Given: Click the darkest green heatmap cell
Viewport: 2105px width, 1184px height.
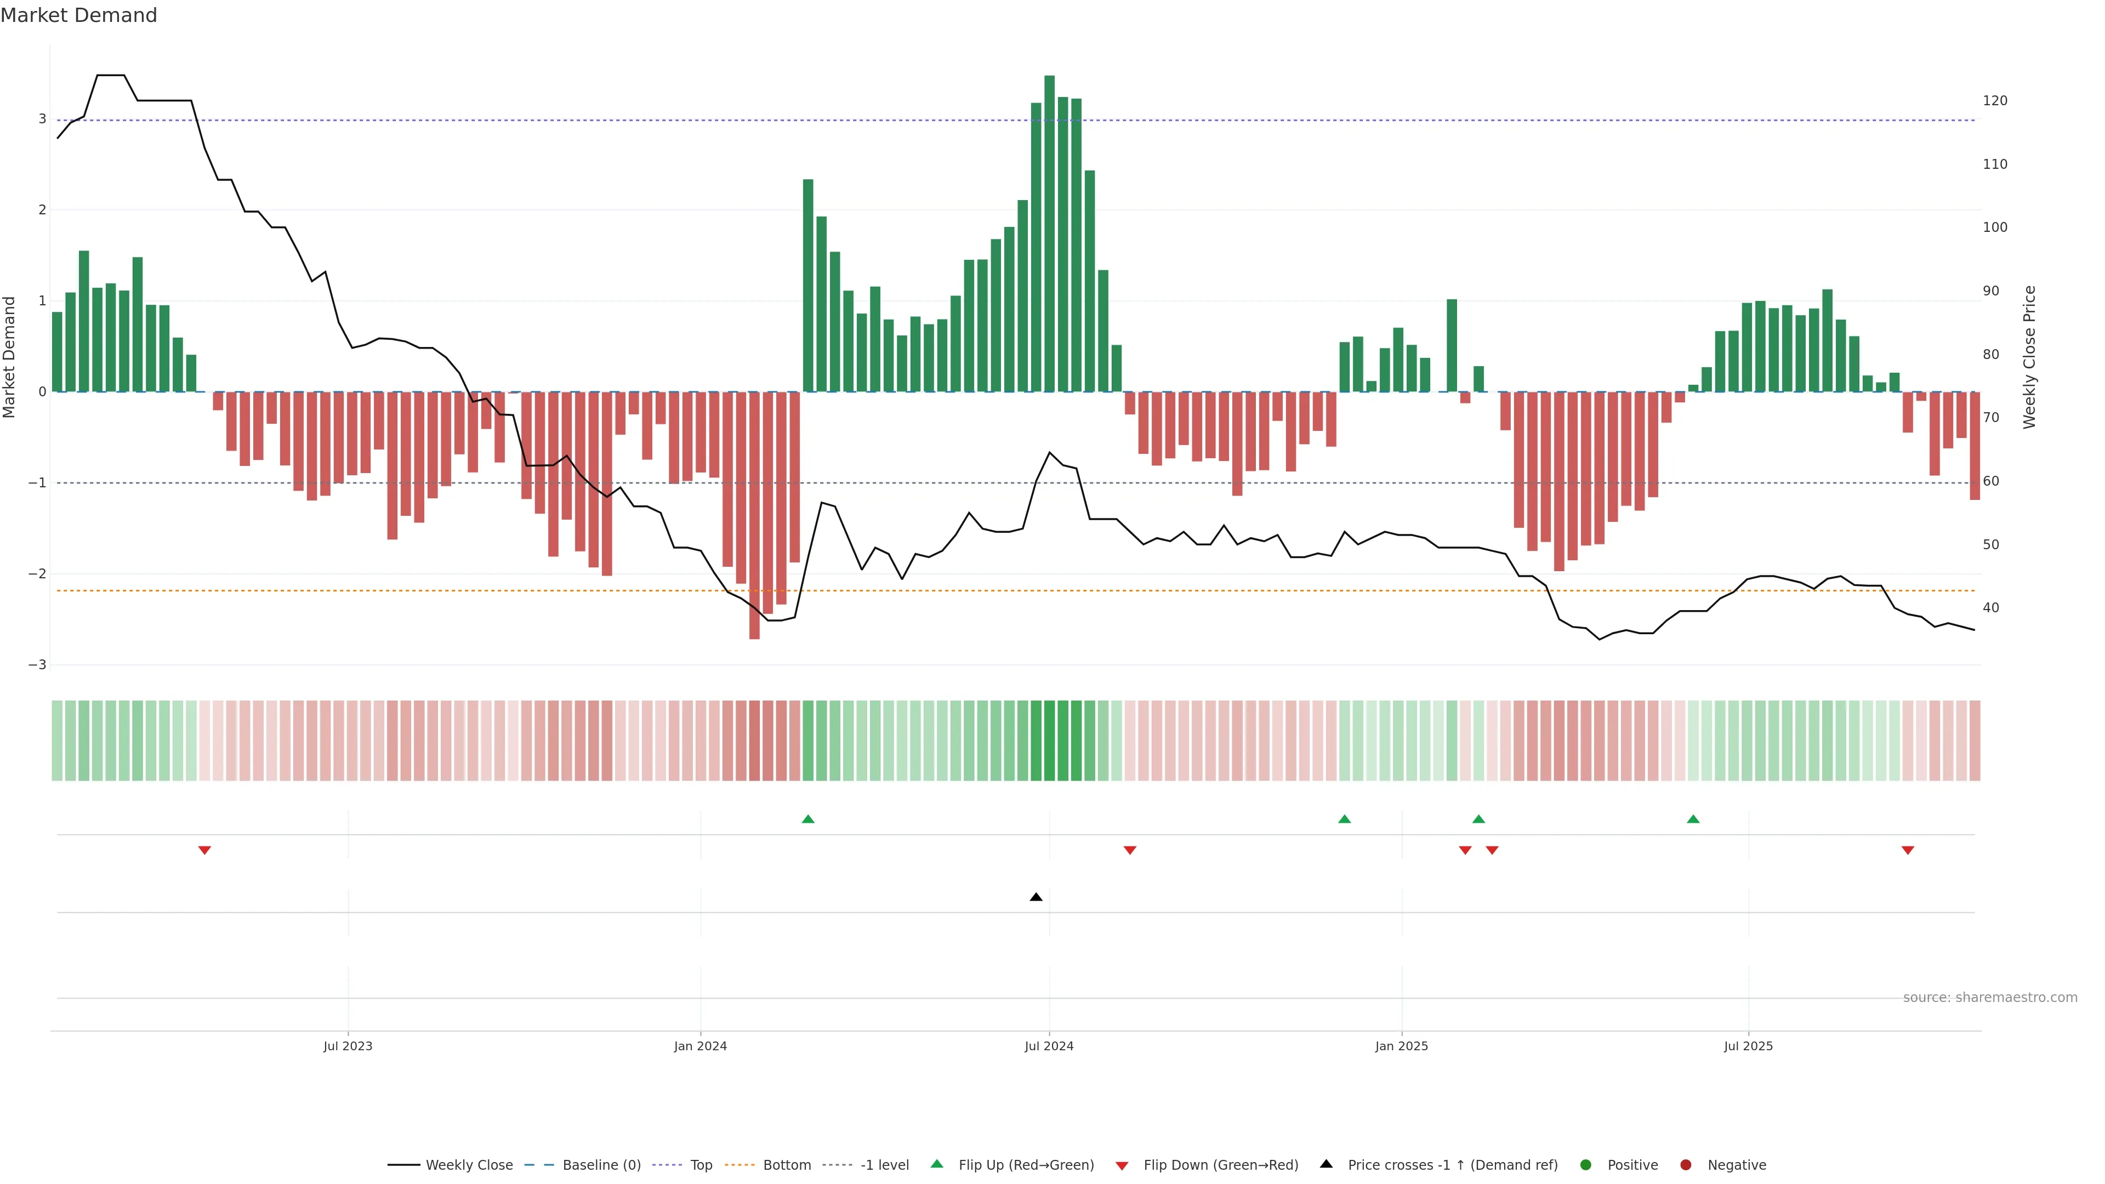Looking at the screenshot, I should click(1049, 741).
